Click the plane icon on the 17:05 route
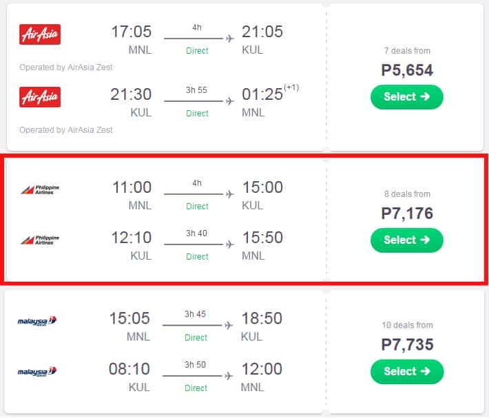The image size is (489, 418). tap(230, 39)
